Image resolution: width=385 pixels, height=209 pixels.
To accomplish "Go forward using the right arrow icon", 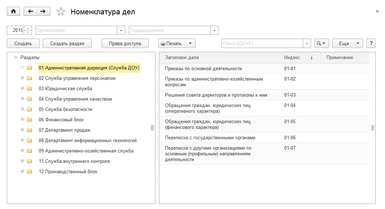I will point(43,11).
